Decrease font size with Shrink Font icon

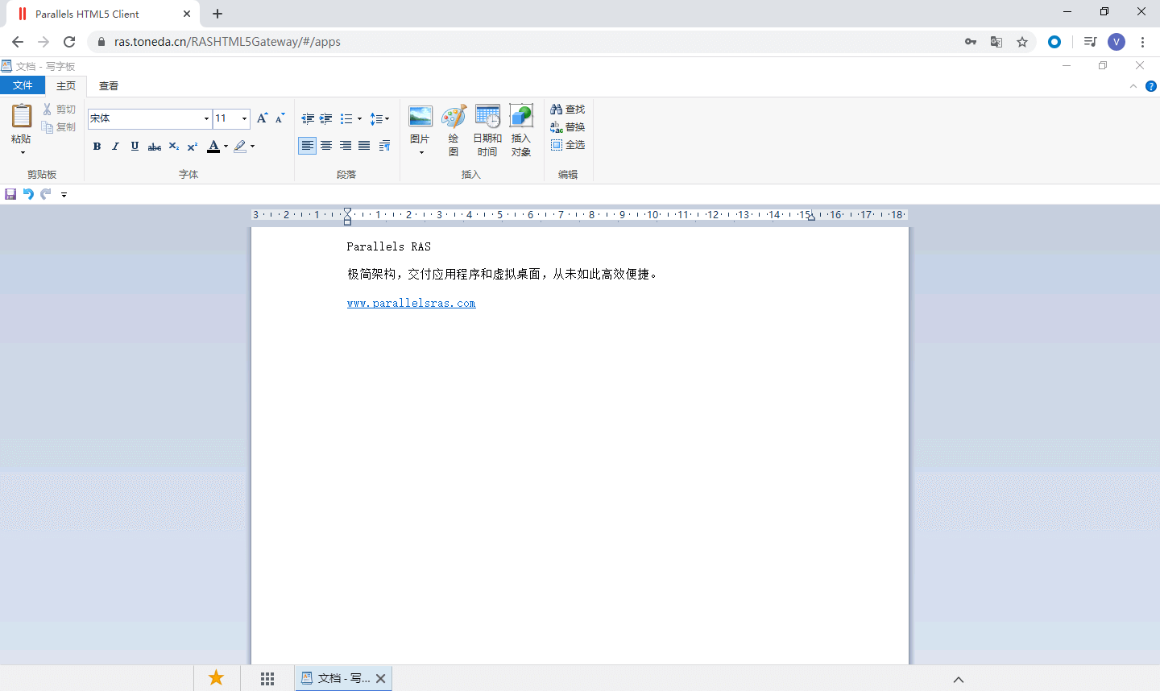(x=280, y=118)
